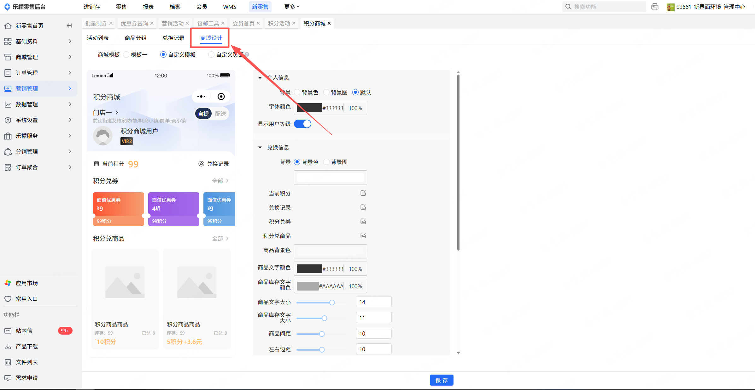Open the 会员 top menu
This screenshot has width=755, height=390.
202,7
